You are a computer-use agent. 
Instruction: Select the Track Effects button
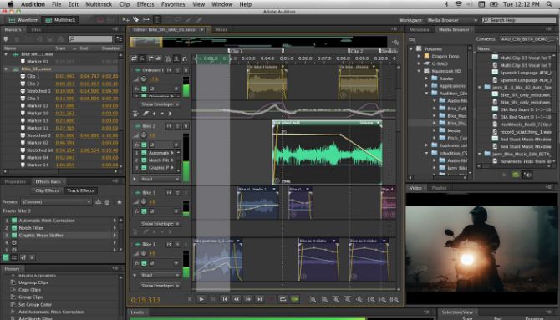(80, 190)
